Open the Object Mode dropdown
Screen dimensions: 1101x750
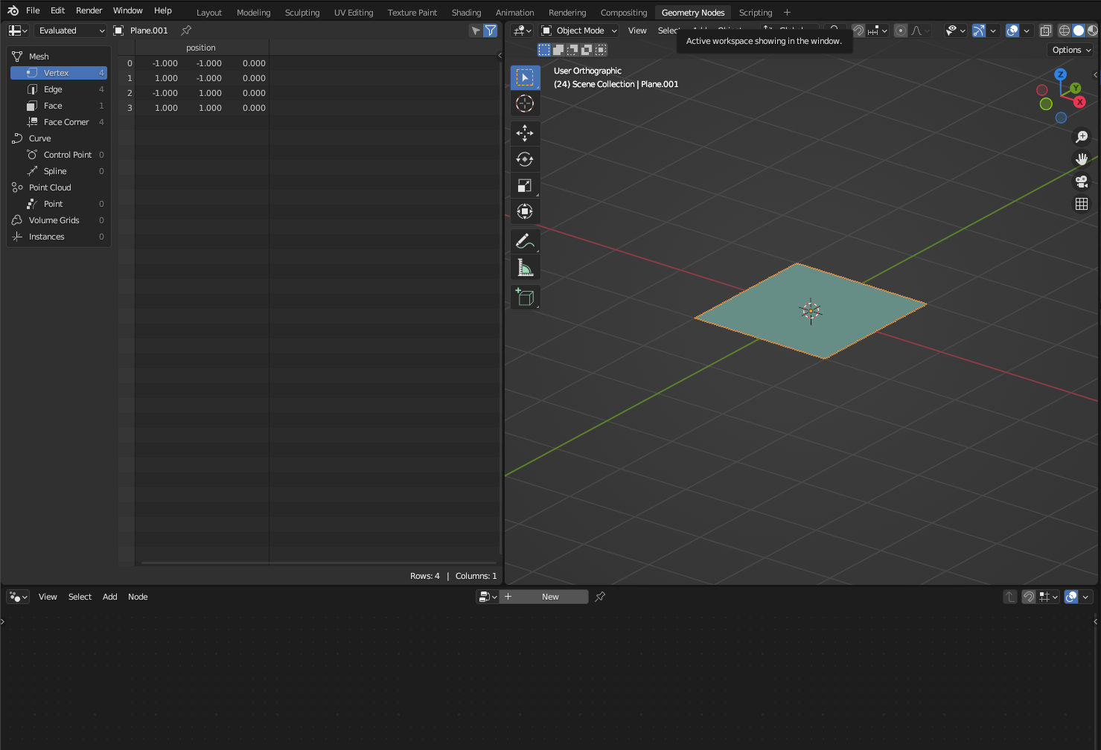579,31
